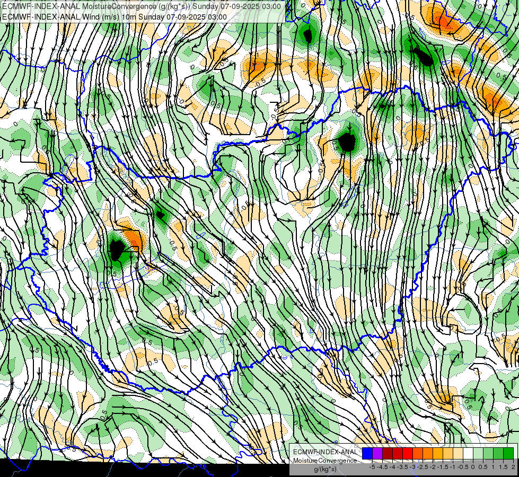
Task: Select the pale green swatch between 0.5 and 1
Action: tap(478, 453)
